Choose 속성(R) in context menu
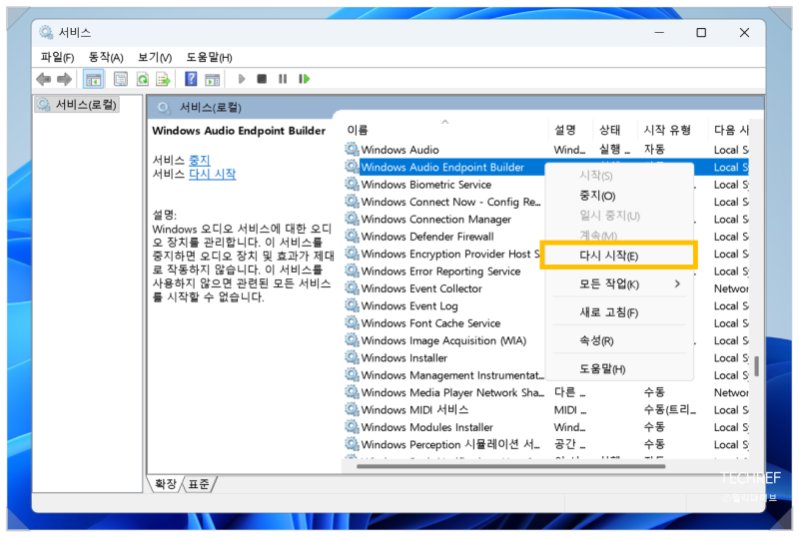The image size is (799, 537). 618,340
